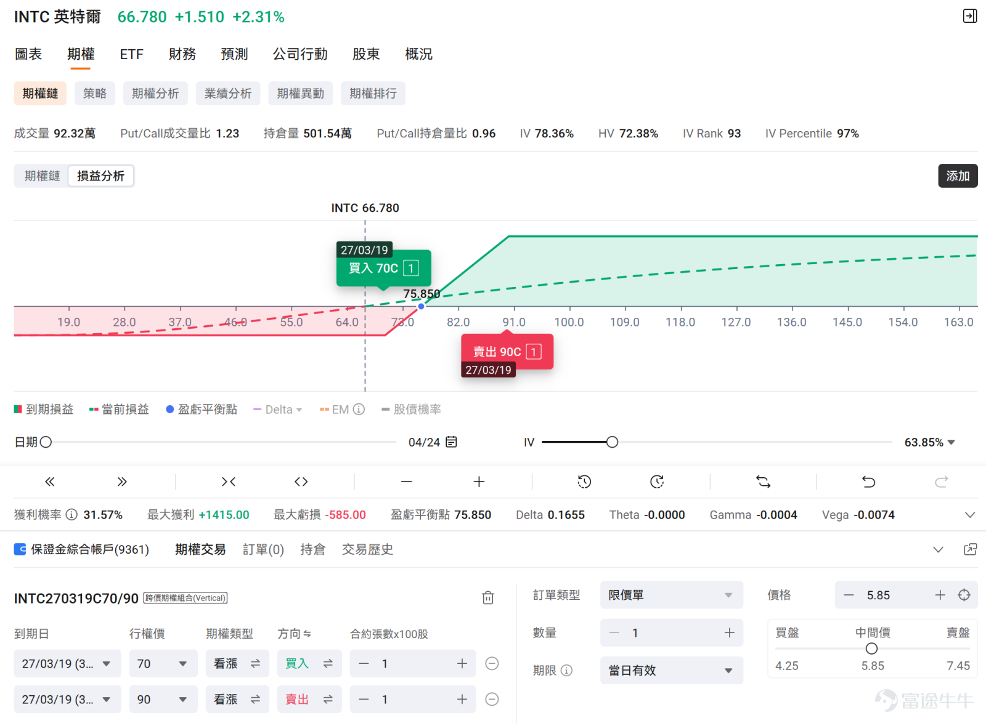
Task: Switch to the 財務 tab
Action: (182, 54)
